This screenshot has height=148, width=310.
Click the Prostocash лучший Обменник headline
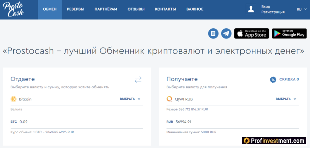click(x=153, y=51)
